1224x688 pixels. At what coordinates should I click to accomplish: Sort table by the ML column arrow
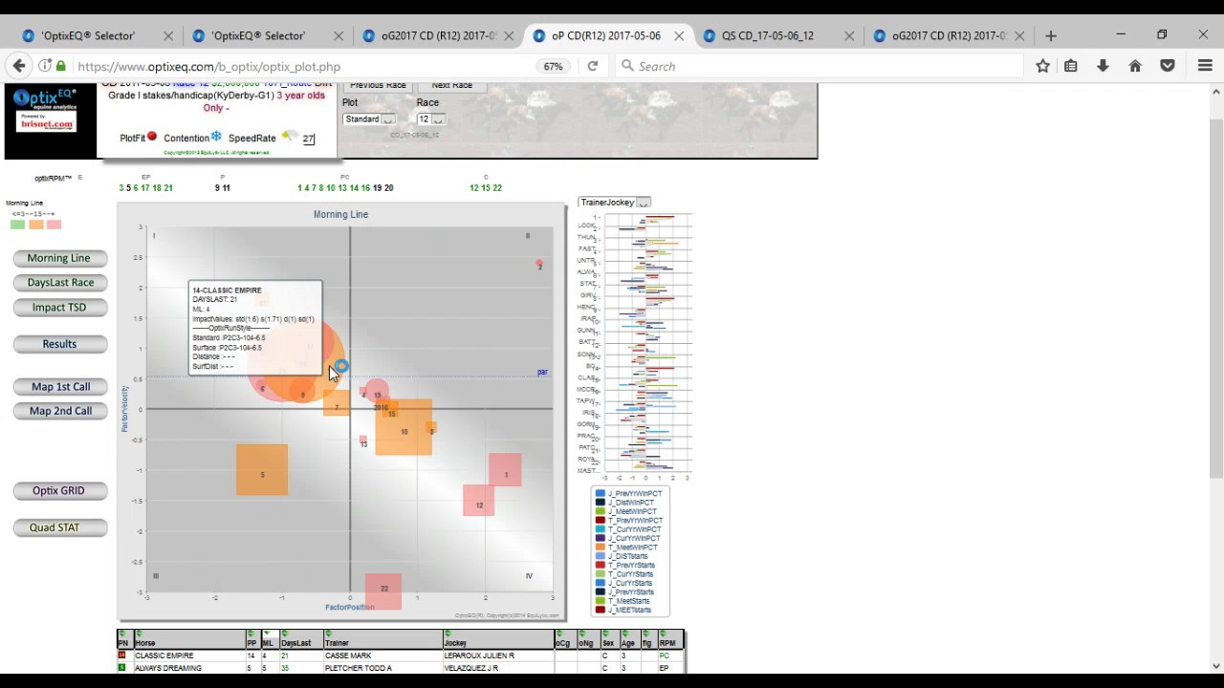click(x=266, y=634)
